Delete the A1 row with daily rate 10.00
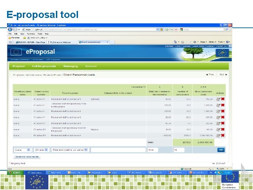 pos(223,99)
